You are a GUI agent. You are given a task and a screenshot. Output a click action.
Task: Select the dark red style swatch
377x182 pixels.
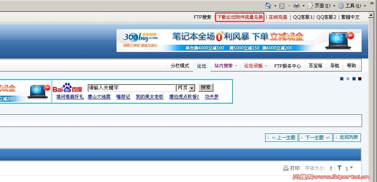pyautogui.click(x=360, y=79)
